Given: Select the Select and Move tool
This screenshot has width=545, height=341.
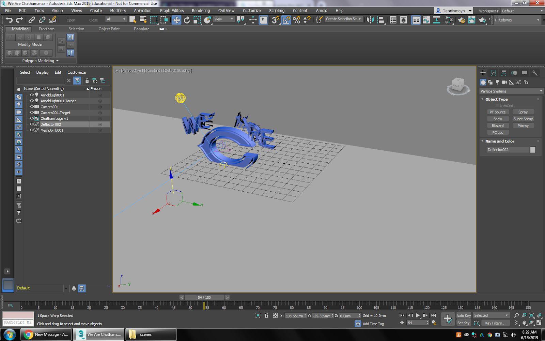Looking at the screenshot, I should coord(176,20).
